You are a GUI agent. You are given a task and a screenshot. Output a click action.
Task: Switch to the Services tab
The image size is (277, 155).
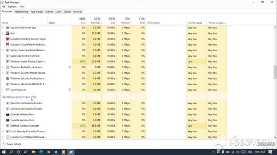pos(77,12)
